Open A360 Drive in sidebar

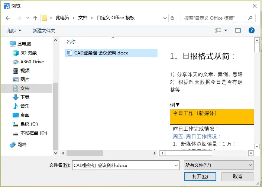[28, 61]
